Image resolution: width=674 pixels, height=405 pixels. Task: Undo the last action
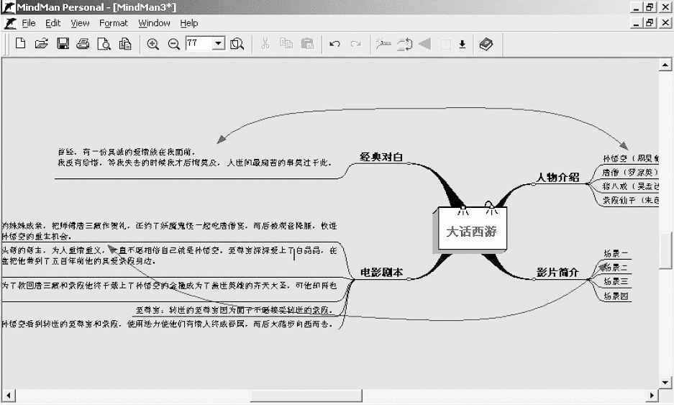point(334,44)
